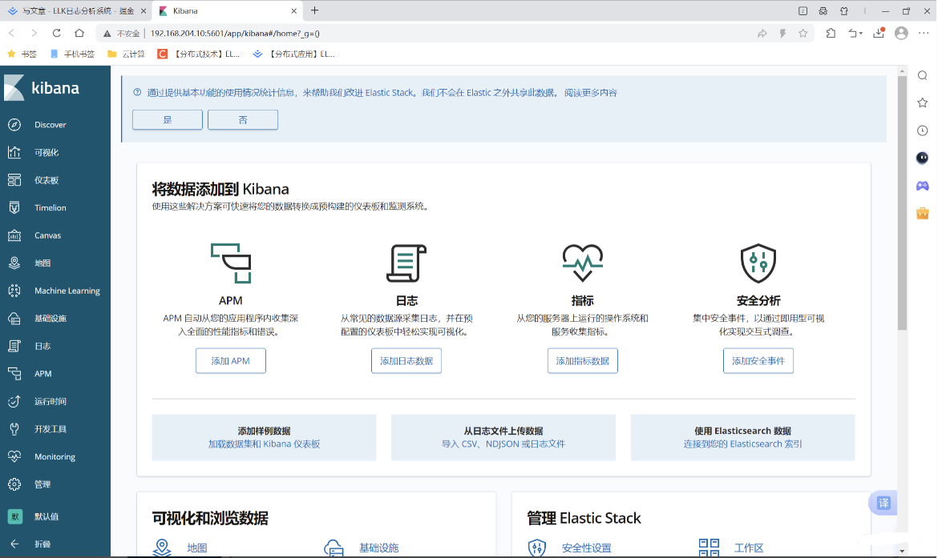
Task: Click the scrollbar down arrow
Action: coord(902,551)
